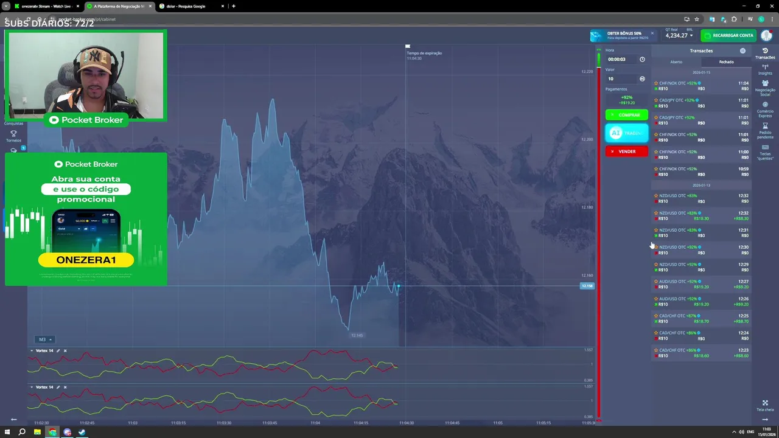Open File Explorer from taskbar

click(x=37, y=432)
